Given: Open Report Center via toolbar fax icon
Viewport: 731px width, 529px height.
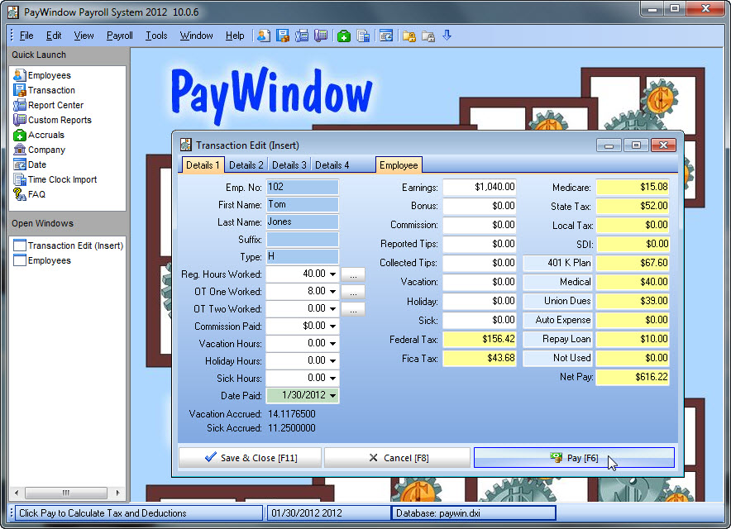Looking at the screenshot, I should coord(302,36).
